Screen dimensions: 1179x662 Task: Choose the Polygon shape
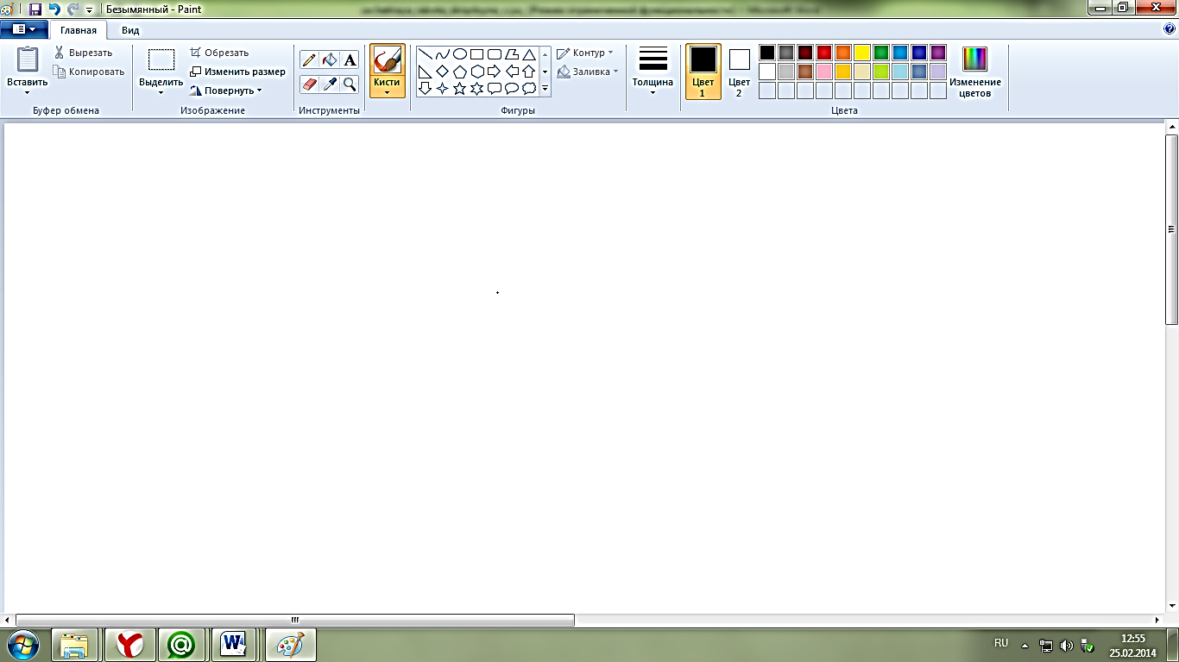pyautogui.click(x=512, y=54)
